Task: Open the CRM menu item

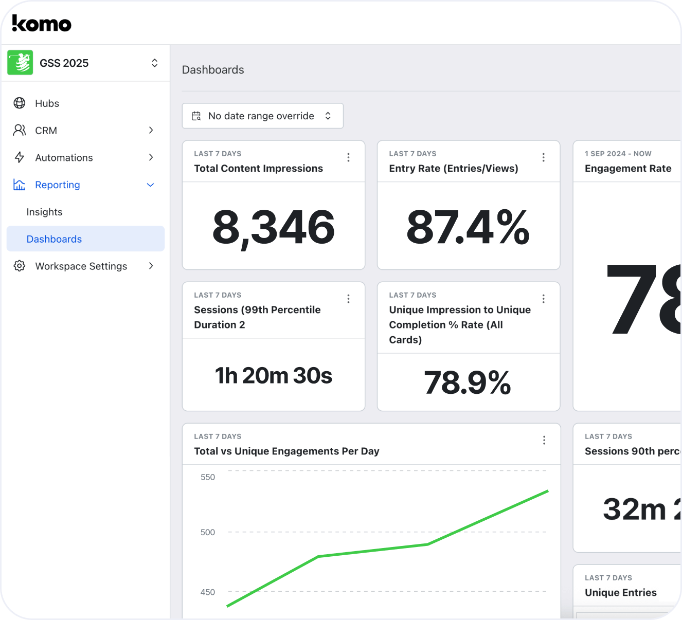Action: tap(85, 130)
